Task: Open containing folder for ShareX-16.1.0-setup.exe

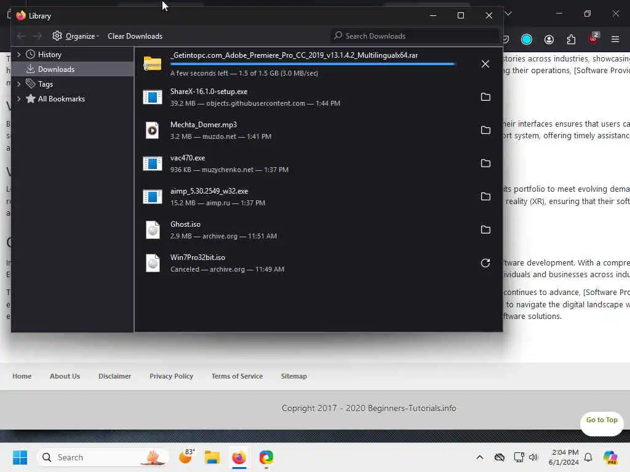Action: coord(485,97)
